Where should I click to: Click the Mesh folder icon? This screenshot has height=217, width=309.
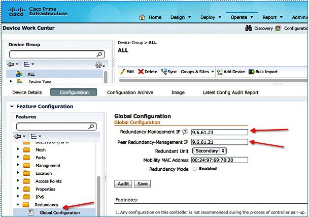(x=26, y=150)
